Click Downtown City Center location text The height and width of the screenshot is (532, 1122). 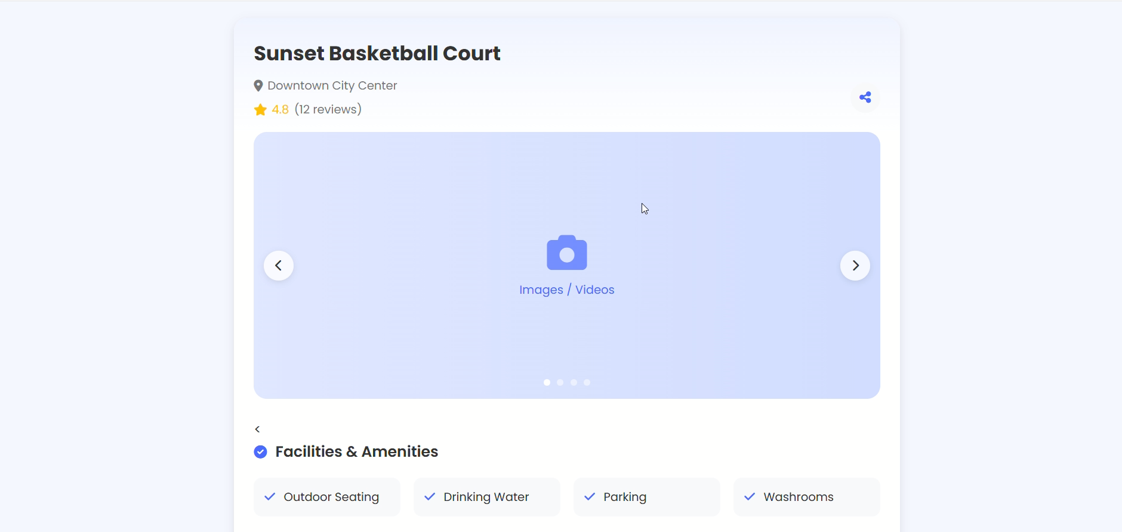(x=332, y=85)
